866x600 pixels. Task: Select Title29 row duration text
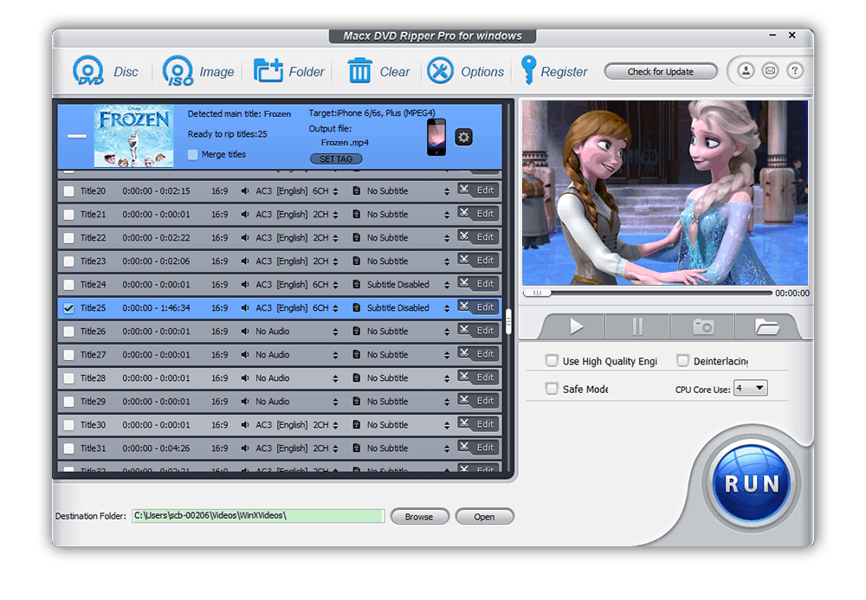click(x=156, y=401)
